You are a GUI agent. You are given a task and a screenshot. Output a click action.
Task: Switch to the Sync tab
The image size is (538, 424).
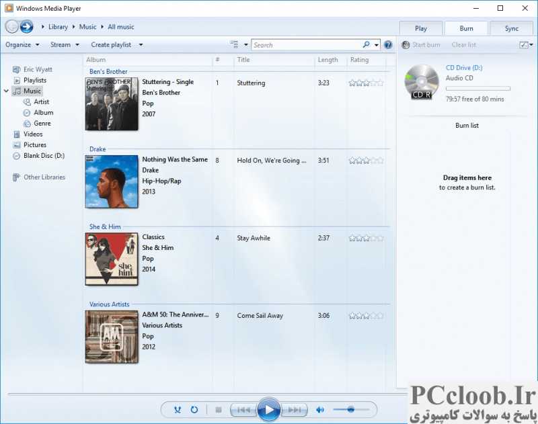pos(512,28)
